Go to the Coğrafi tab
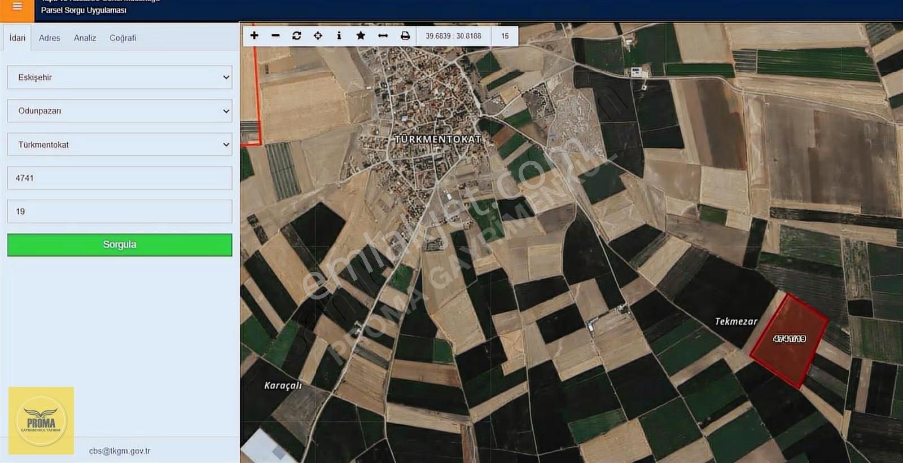Viewport: 903px width, 463px height. coord(122,38)
